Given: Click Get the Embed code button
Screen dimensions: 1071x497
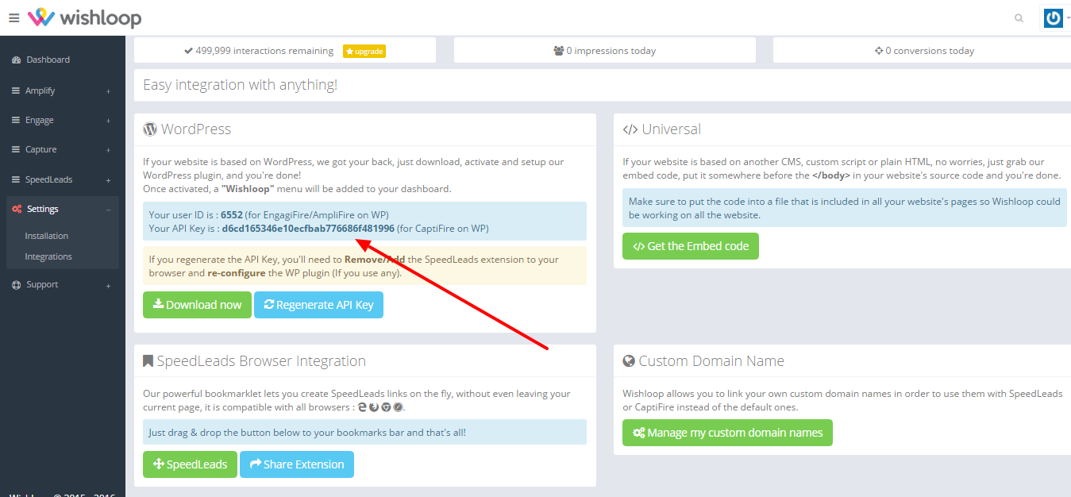Looking at the screenshot, I should (691, 246).
